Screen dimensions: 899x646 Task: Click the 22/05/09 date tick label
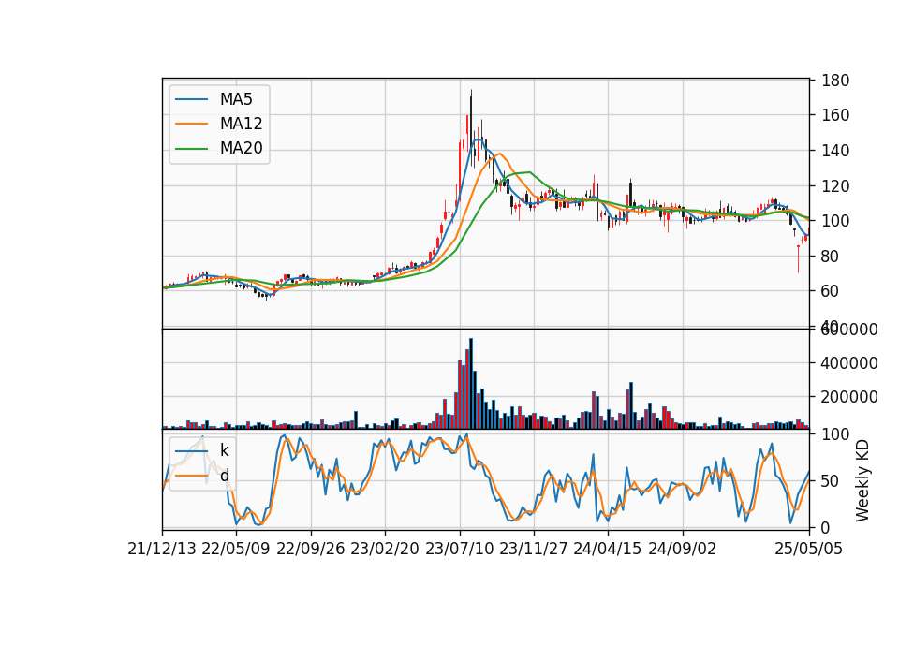pyautogui.click(x=236, y=549)
